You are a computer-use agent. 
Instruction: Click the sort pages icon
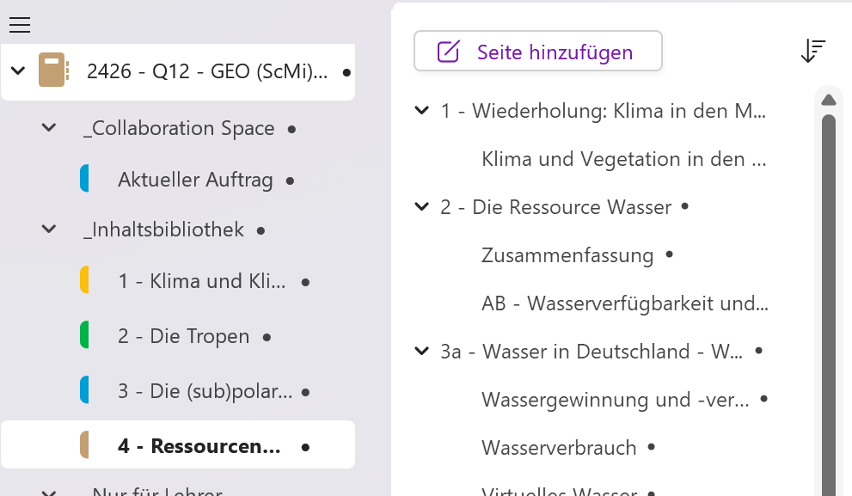[812, 52]
